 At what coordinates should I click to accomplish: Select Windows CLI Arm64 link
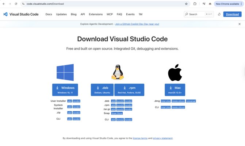76,119
